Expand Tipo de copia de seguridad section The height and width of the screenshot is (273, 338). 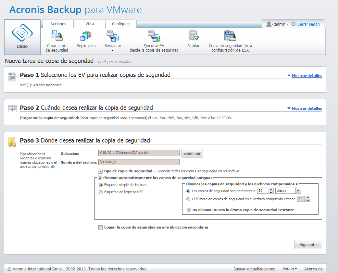coord(100,171)
